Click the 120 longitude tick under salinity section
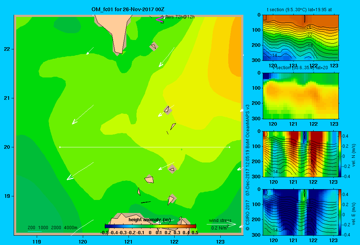The width and height of the screenshot is (360, 245). pyautogui.click(x=273, y=124)
